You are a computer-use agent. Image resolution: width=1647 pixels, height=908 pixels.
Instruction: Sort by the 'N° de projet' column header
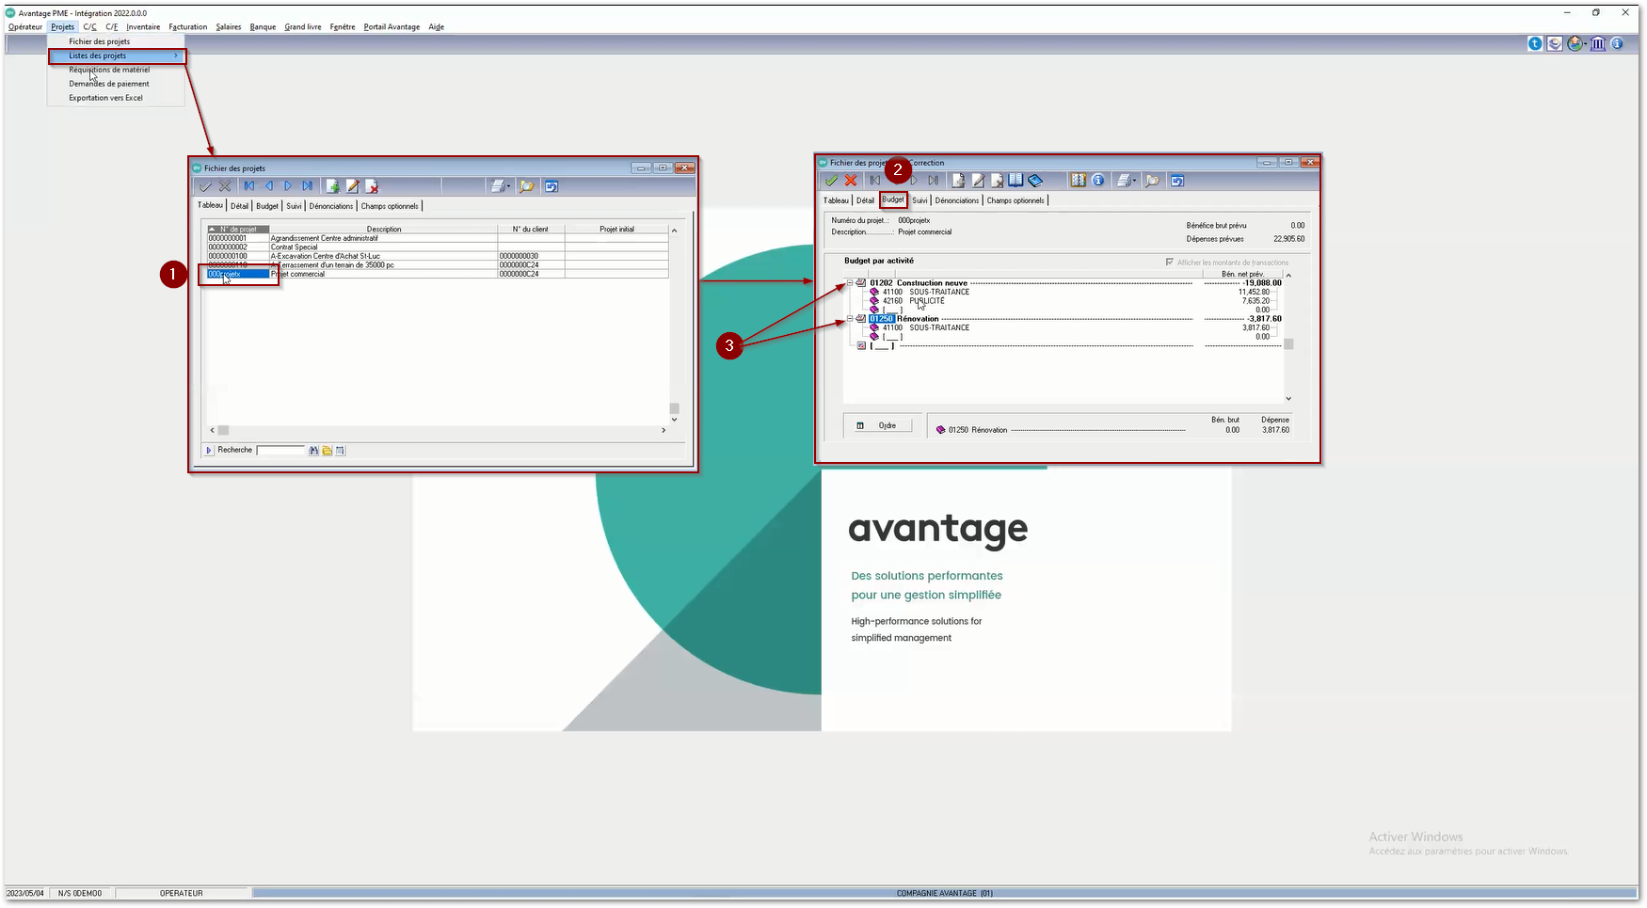(x=238, y=230)
